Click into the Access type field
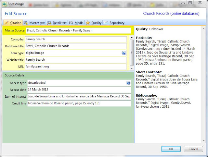Viewport: 208px width, 157px height. [79, 83]
